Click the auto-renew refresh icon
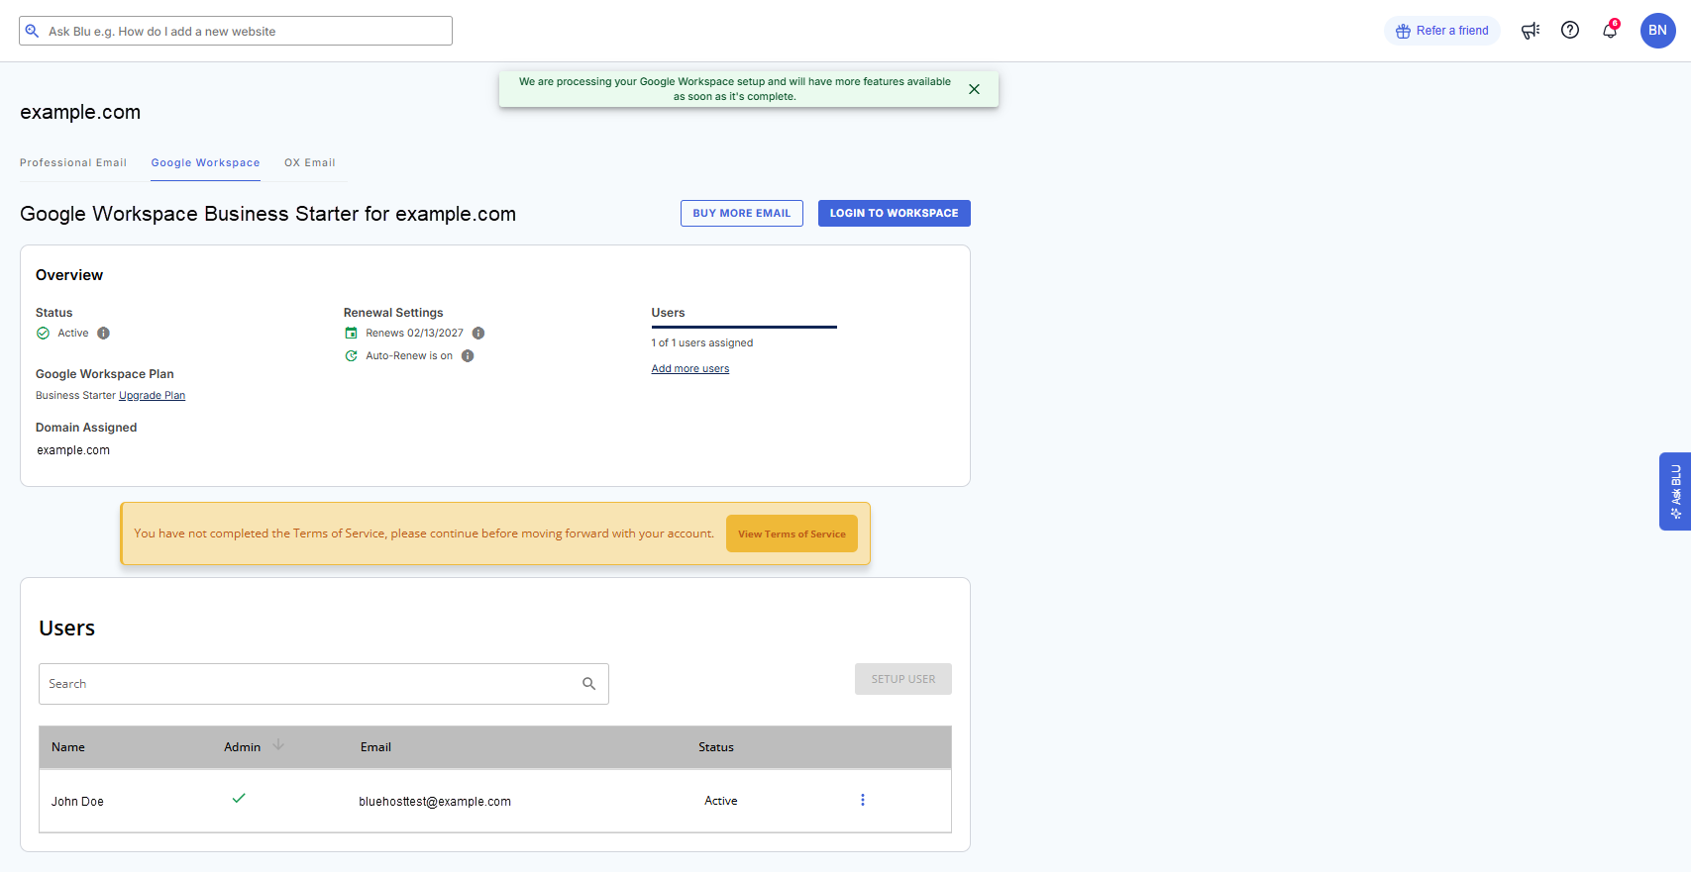Viewport: 1691px width, 872px height. (x=351, y=356)
